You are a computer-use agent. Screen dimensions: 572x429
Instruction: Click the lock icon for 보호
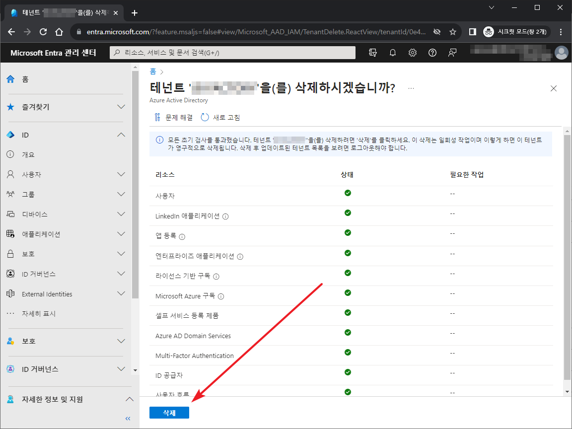click(10, 254)
